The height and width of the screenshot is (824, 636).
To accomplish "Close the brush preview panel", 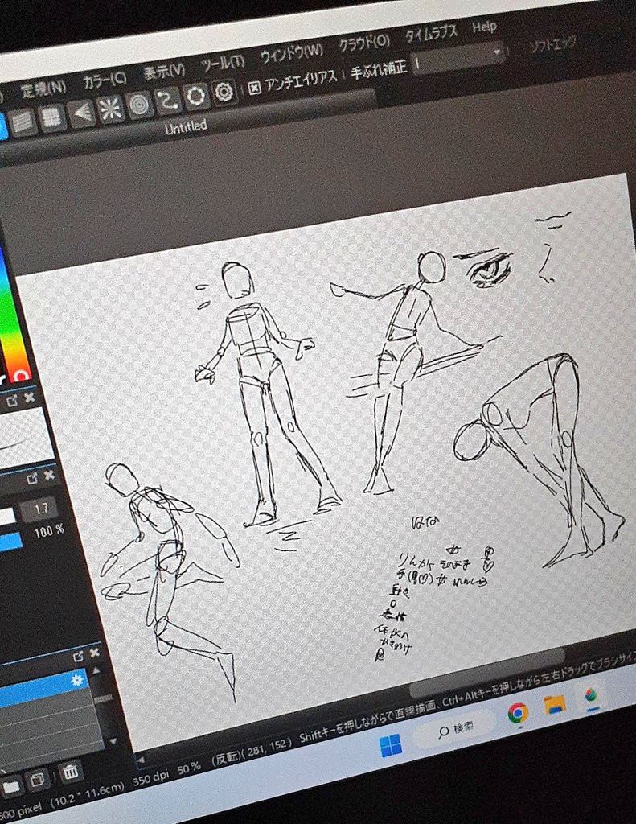I will (30, 398).
